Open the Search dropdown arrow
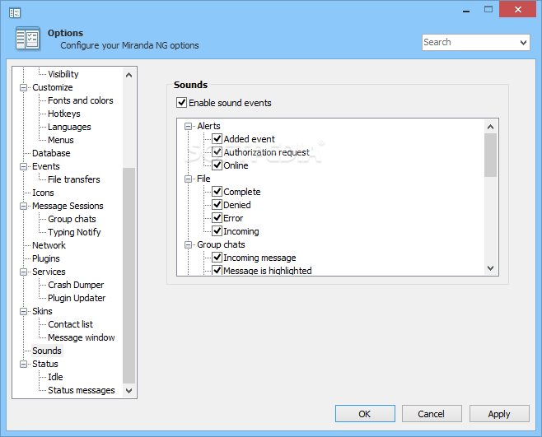 (x=524, y=42)
